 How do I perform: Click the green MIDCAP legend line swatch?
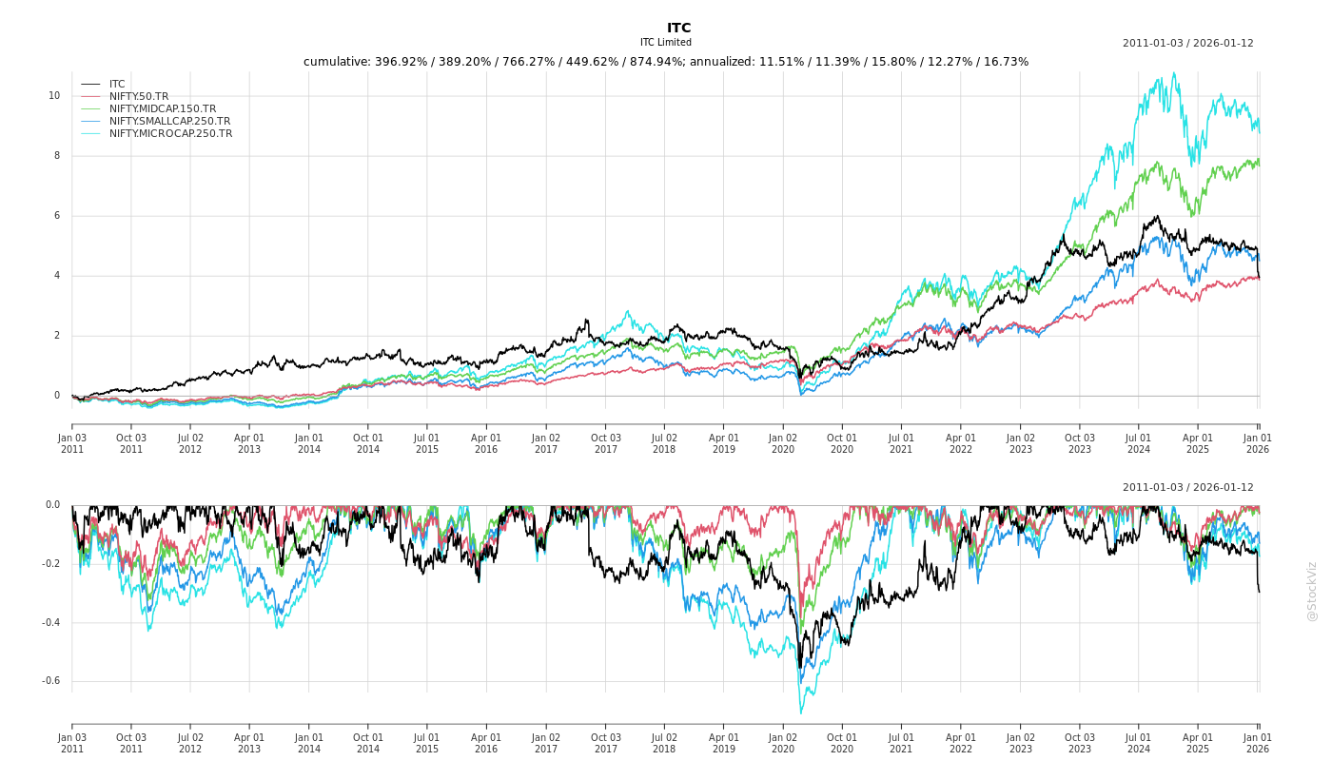90,108
